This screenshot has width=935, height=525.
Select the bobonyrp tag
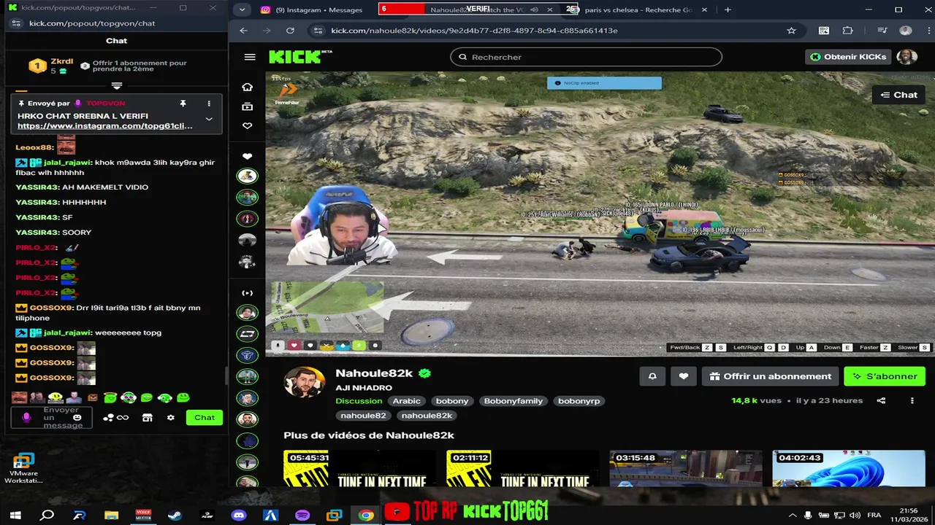[579, 401]
